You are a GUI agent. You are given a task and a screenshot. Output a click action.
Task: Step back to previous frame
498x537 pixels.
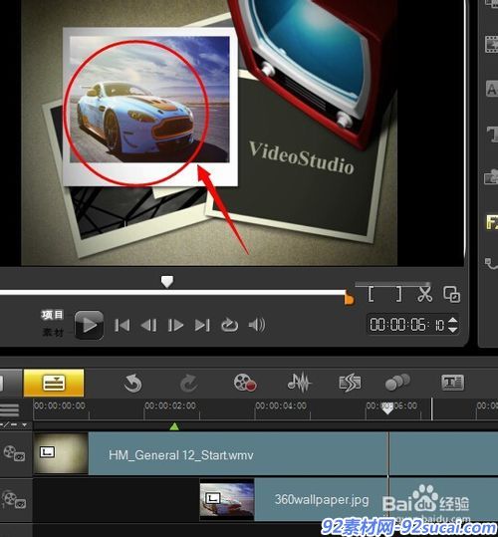click(148, 325)
